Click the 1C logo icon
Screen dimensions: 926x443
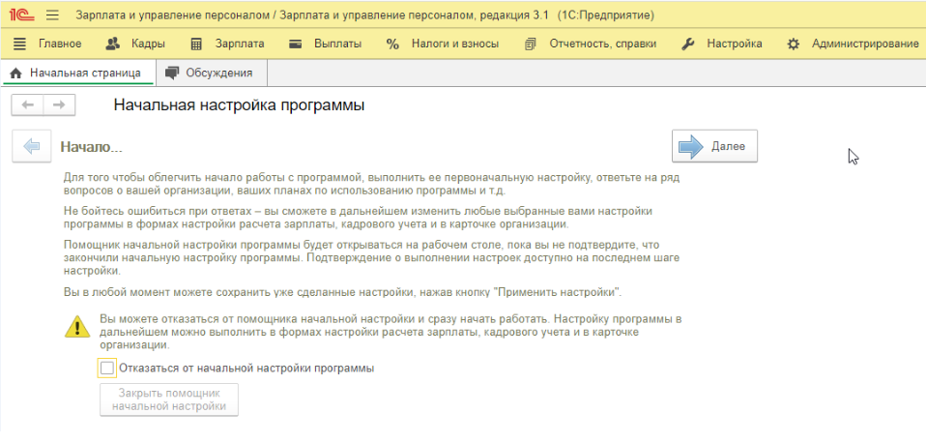coord(20,15)
